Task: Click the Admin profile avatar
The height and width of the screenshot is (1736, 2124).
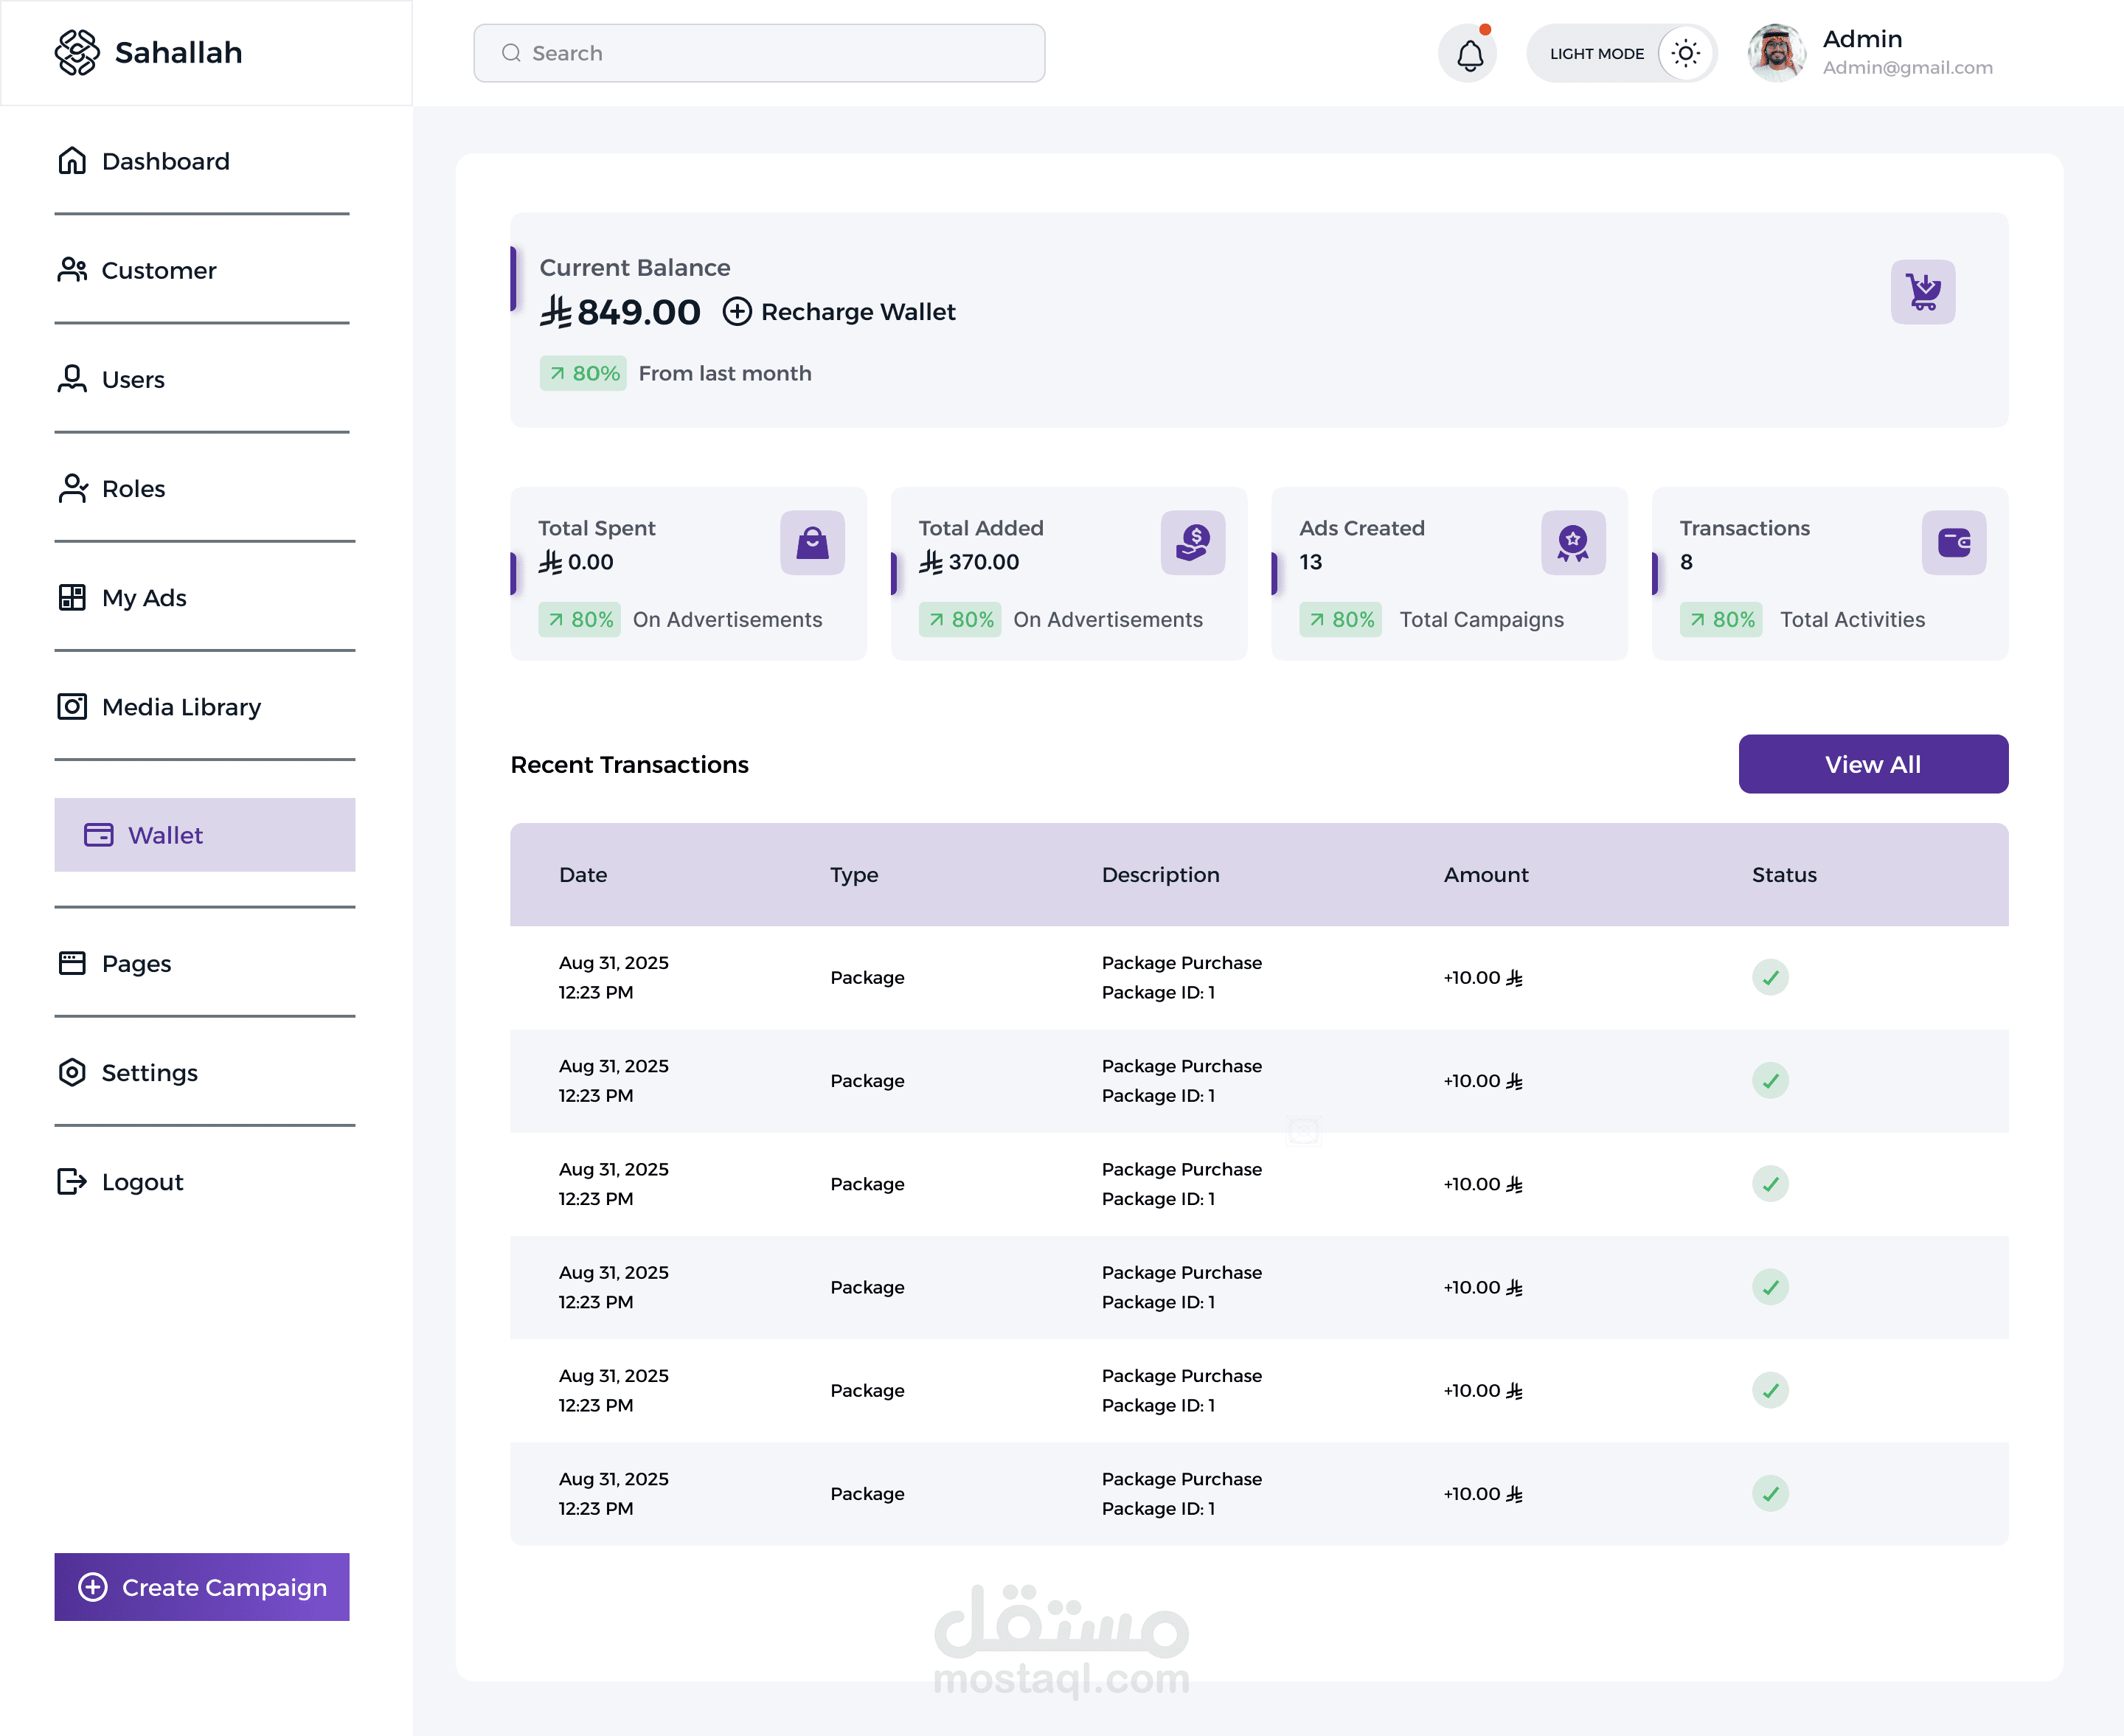Action: click(x=1776, y=54)
